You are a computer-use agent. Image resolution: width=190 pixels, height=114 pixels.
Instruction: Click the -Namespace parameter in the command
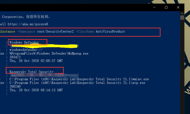(x=26, y=32)
